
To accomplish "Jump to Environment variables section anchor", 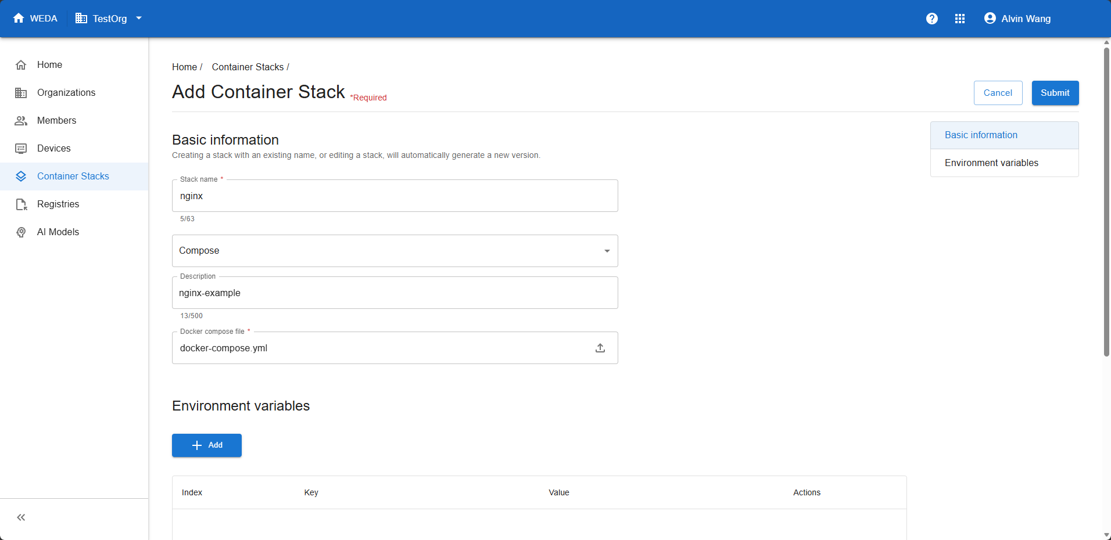I will 1005,163.
